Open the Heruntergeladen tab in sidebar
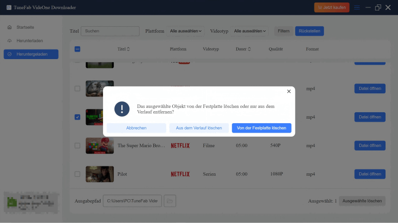Viewport: 398px width, 223px height. pos(31,54)
